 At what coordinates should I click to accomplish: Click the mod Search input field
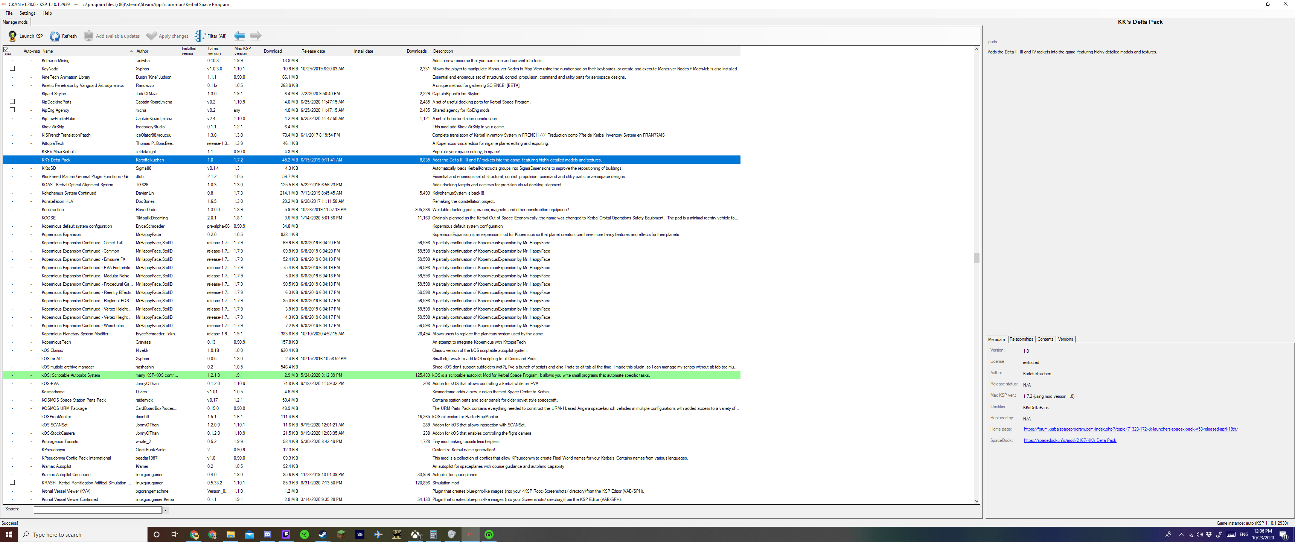click(98, 510)
